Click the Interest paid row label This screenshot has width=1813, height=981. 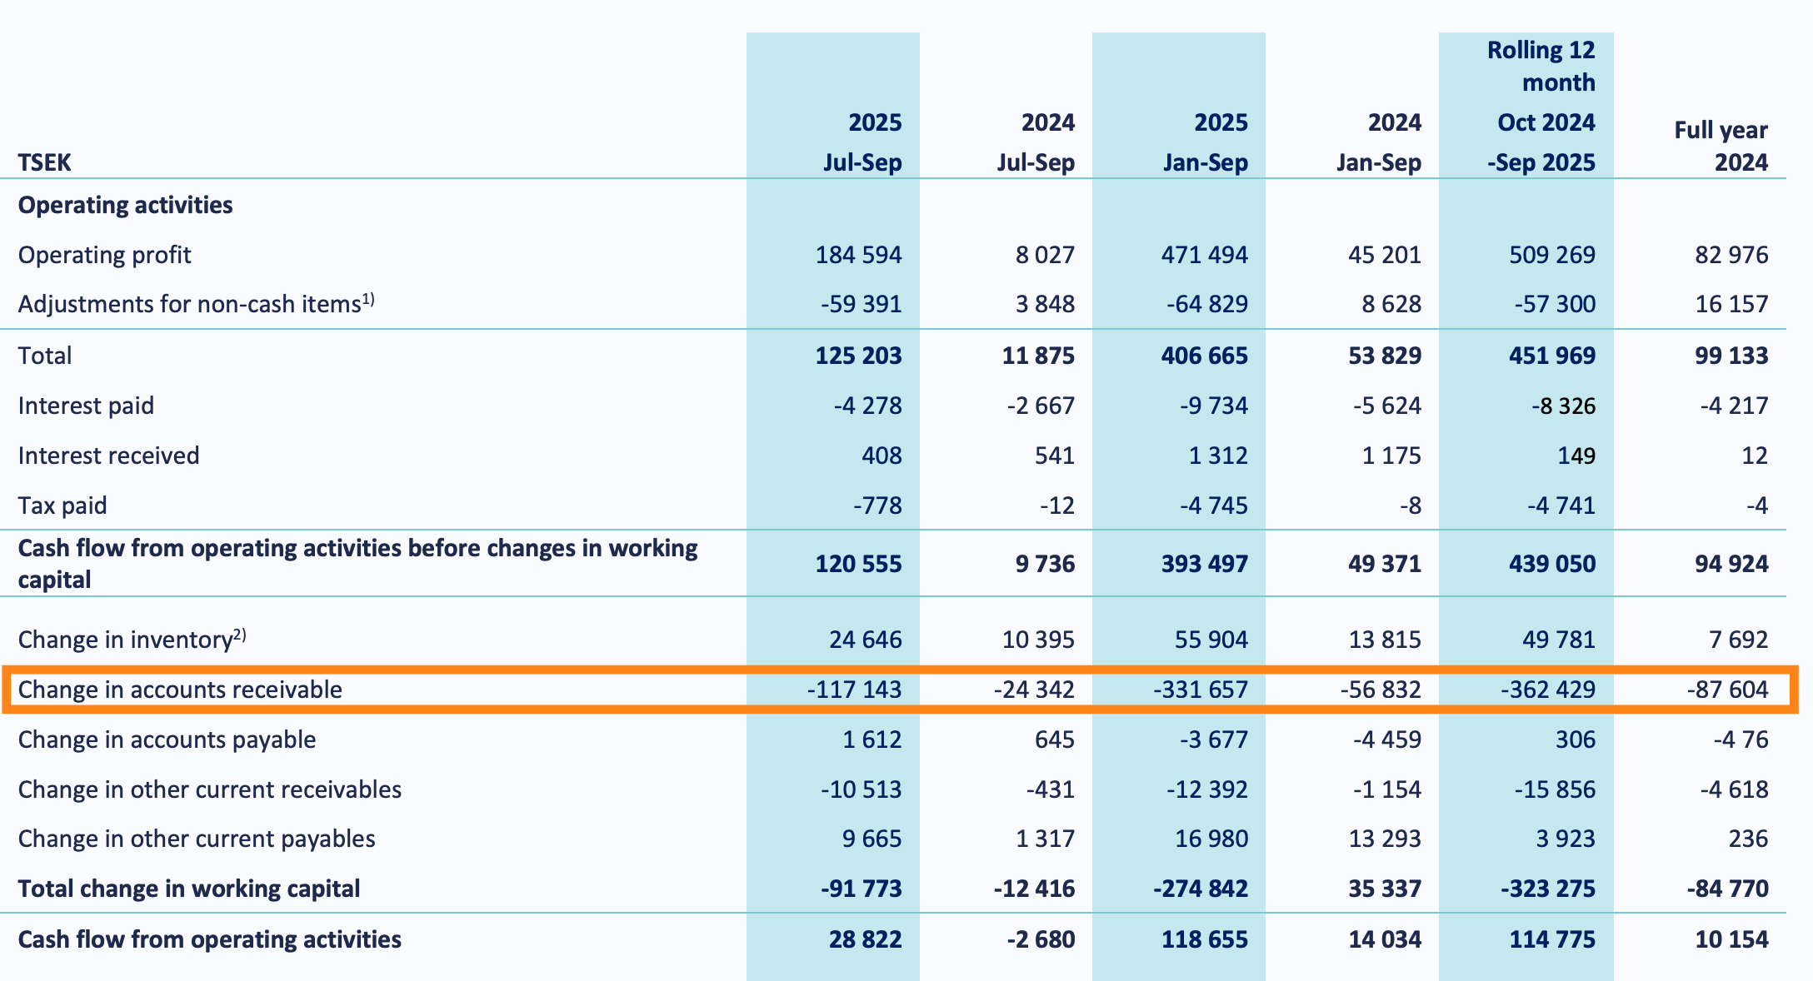click(86, 406)
